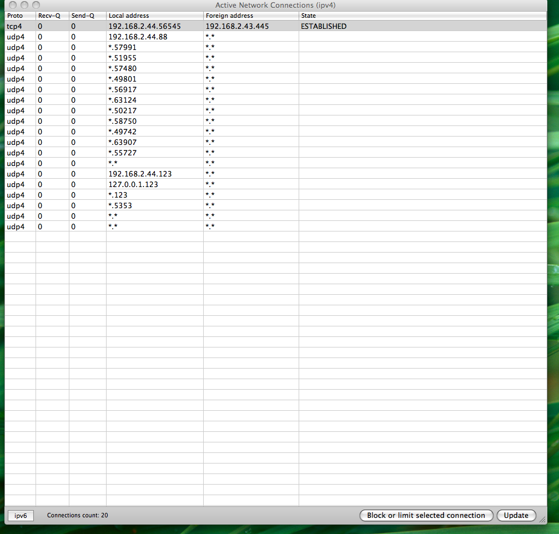Select row with 192.168.2.44.123
The height and width of the screenshot is (534, 559).
pyautogui.click(x=275, y=174)
